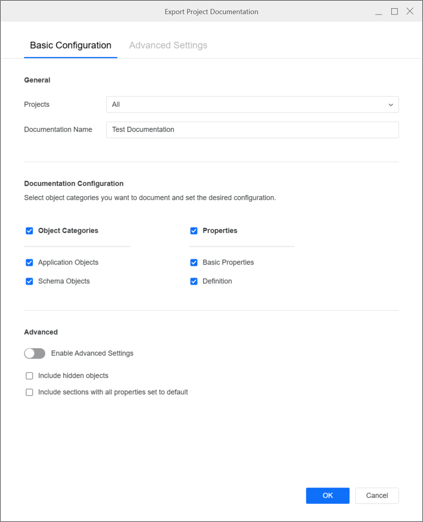Turn on Enable Advanced Settings toggle
423x522 pixels.
[x=35, y=353]
